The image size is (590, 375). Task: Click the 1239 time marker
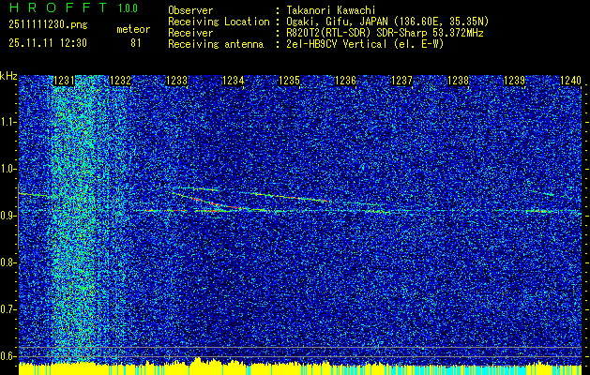tap(514, 81)
